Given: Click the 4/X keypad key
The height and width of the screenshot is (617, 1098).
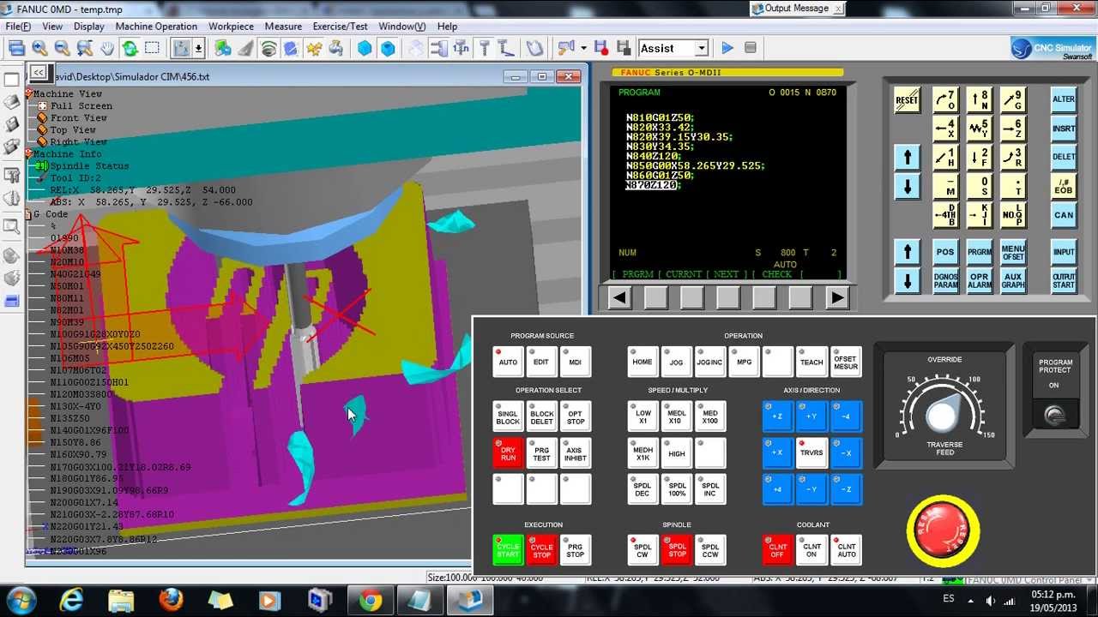Looking at the screenshot, I should (x=945, y=129).
